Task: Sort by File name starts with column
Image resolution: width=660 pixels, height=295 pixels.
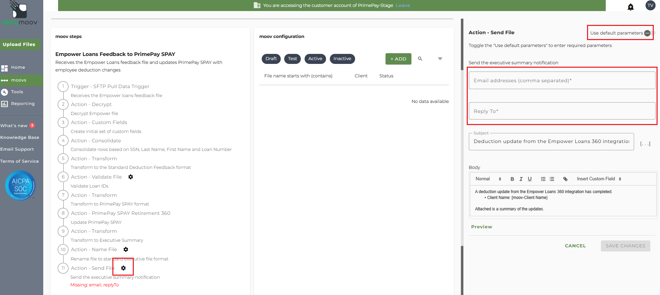Action: pos(298,76)
